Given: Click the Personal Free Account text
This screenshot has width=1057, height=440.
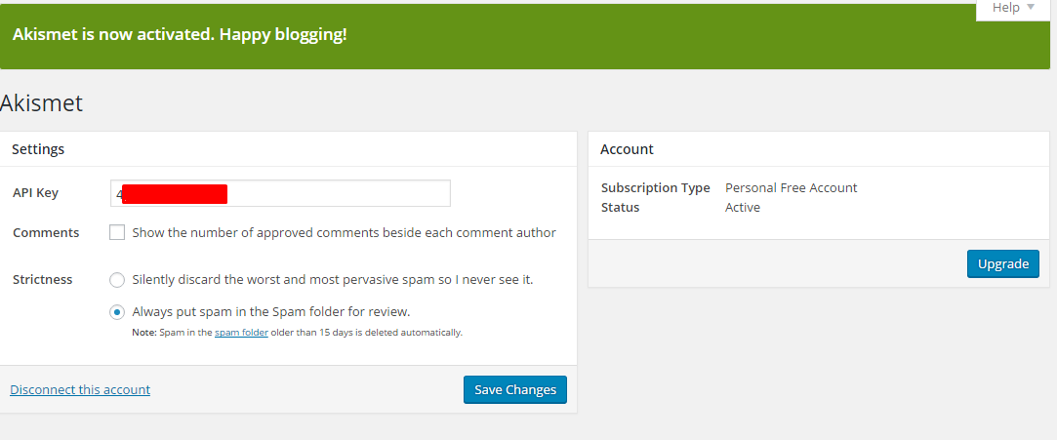Looking at the screenshot, I should coord(791,187).
